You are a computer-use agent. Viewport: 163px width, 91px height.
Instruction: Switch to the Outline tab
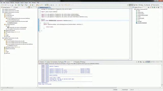click(x=135, y=7)
